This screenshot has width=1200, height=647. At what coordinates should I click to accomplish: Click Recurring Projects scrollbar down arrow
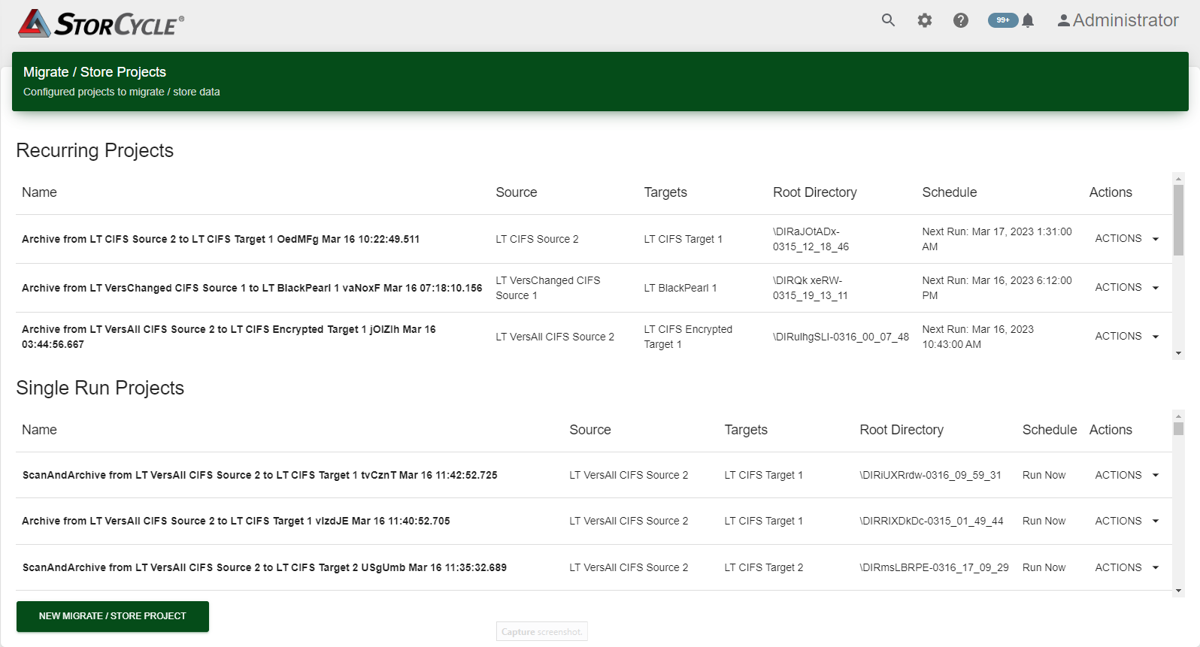tap(1178, 353)
